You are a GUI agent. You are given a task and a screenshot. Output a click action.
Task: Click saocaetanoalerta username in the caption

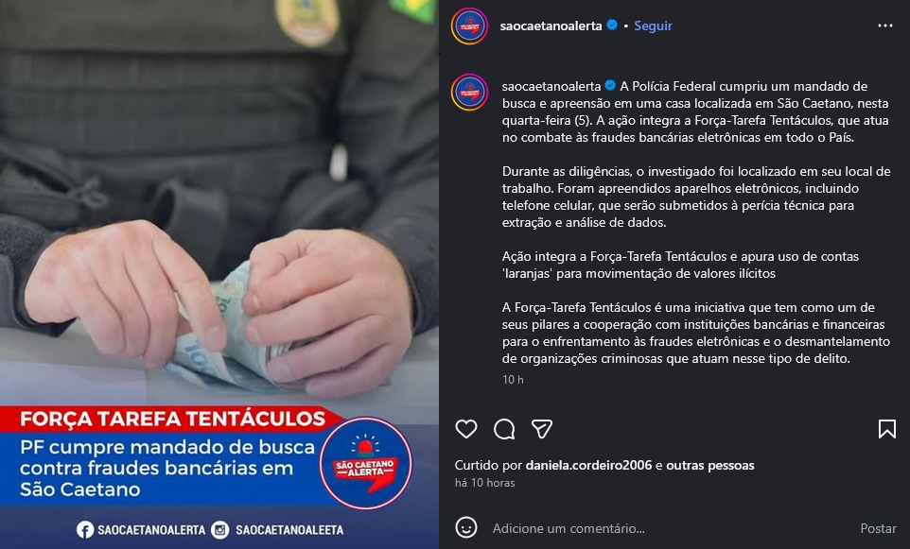(551, 86)
